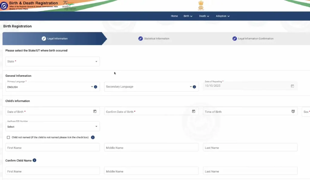
Task: Click the Time of Birth clock icon
Action: [x=293, y=111]
